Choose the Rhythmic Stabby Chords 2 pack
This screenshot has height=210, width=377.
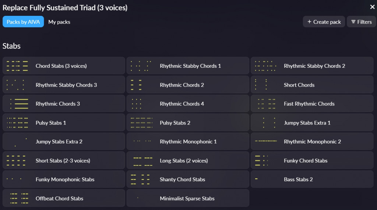point(312,66)
